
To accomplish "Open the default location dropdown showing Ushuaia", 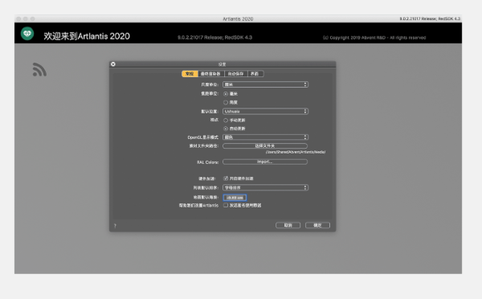I will pos(265,112).
